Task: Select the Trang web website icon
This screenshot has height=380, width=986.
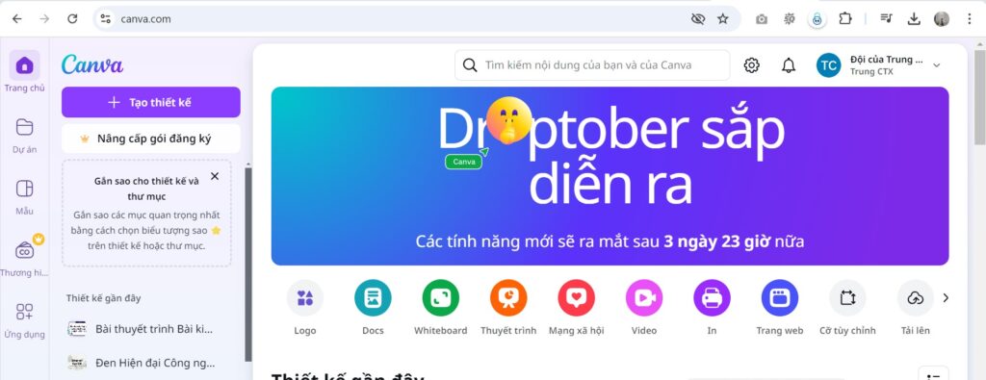Action: click(x=780, y=297)
